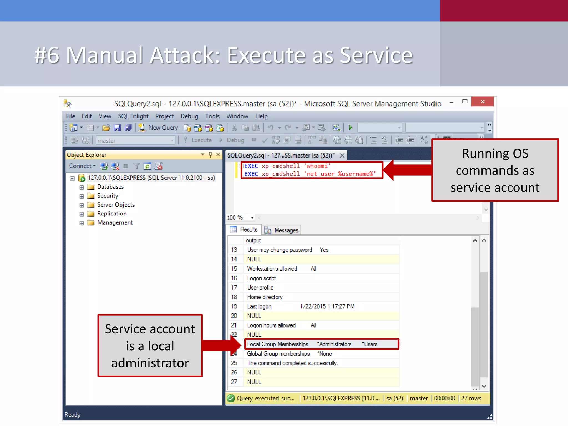Click the Copy icon in toolbar
The width and height of the screenshot is (568, 426).
pos(245,128)
